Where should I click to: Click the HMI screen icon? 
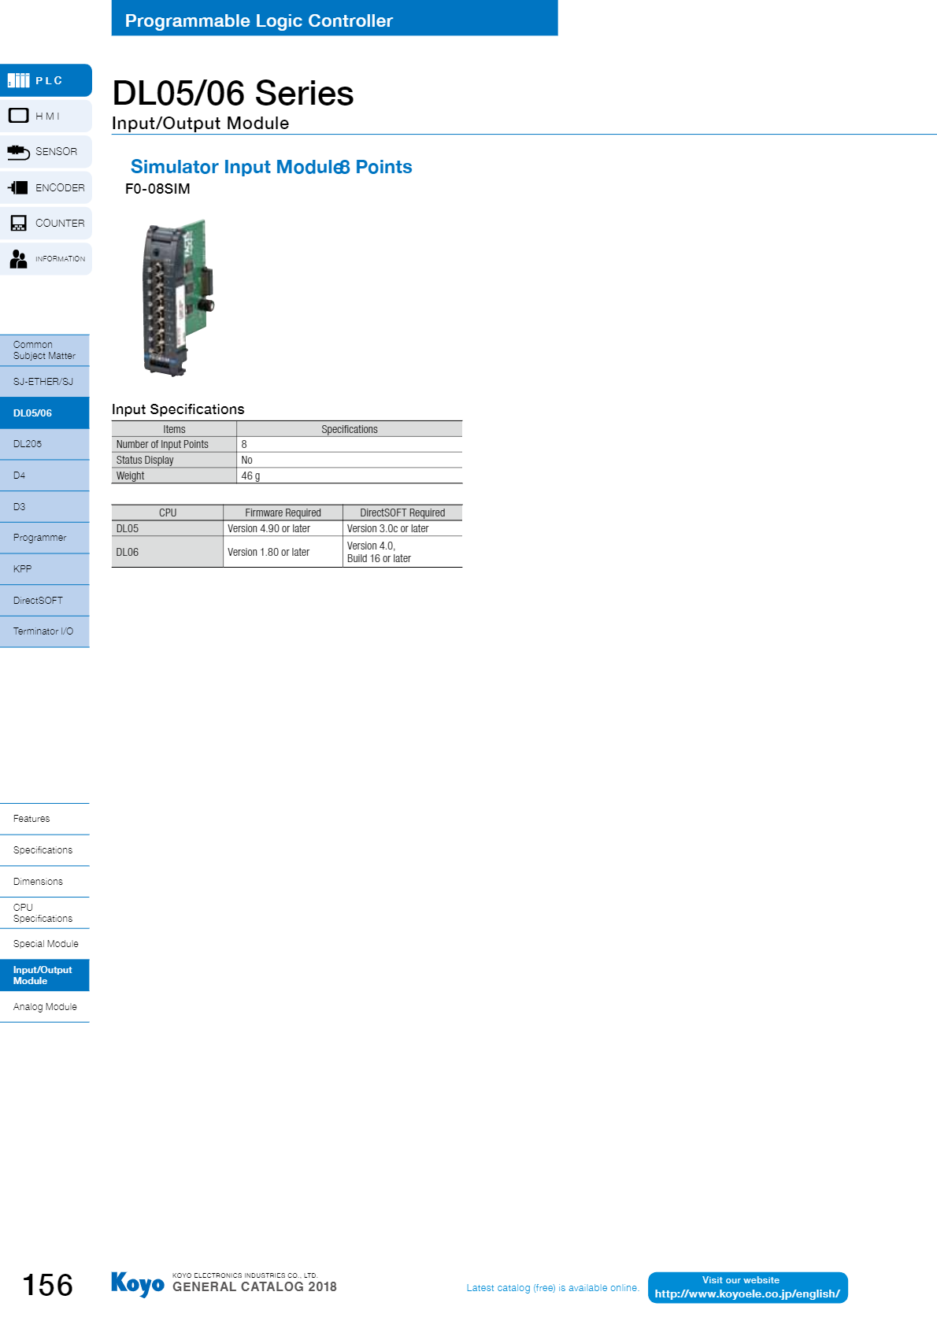tap(18, 116)
